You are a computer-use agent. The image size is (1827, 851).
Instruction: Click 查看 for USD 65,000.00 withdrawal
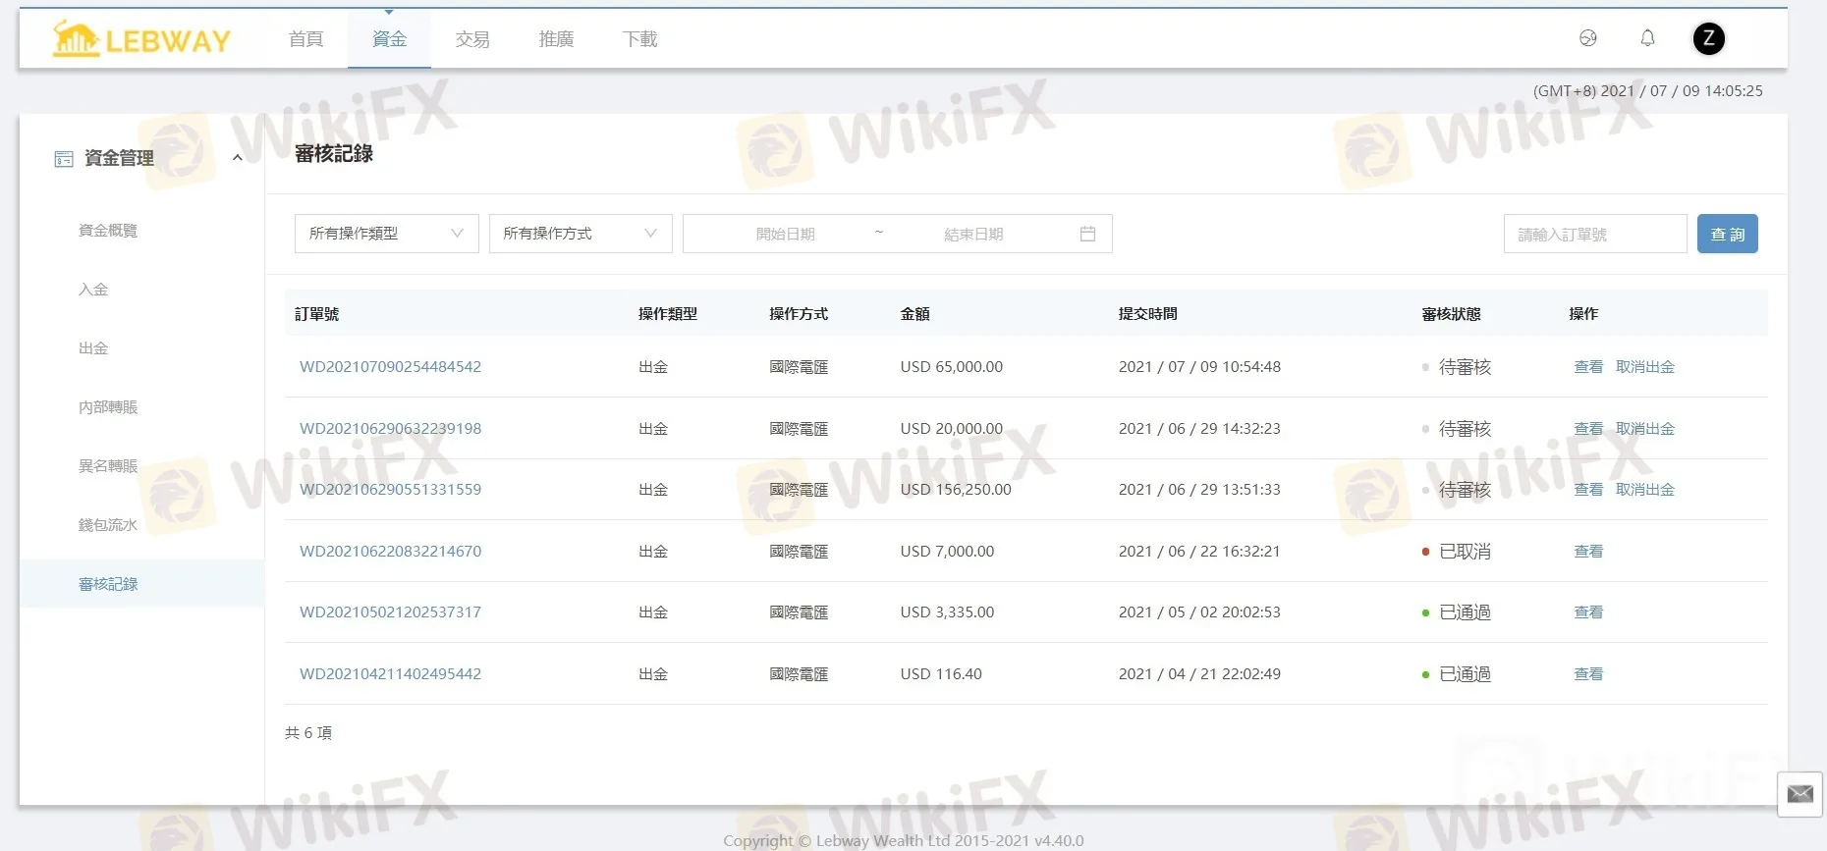pos(1588,367)
